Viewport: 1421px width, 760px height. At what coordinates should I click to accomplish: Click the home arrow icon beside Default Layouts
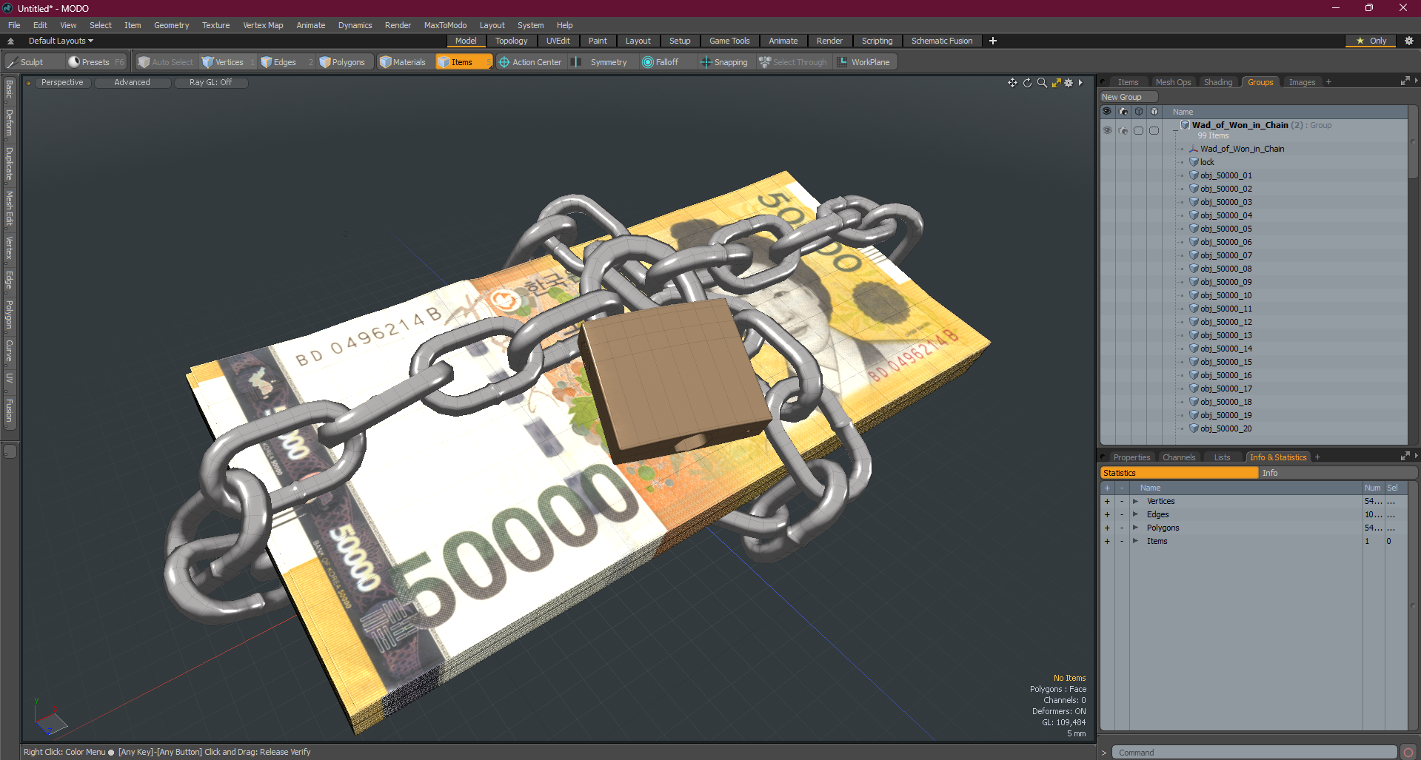pyautogui.click(x=10, y=41)
